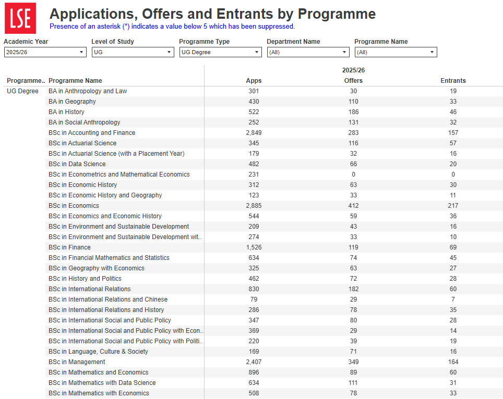Screen dimensions: 503x399
Task: Click the Offers column header
Action: (x=353, y=81)
